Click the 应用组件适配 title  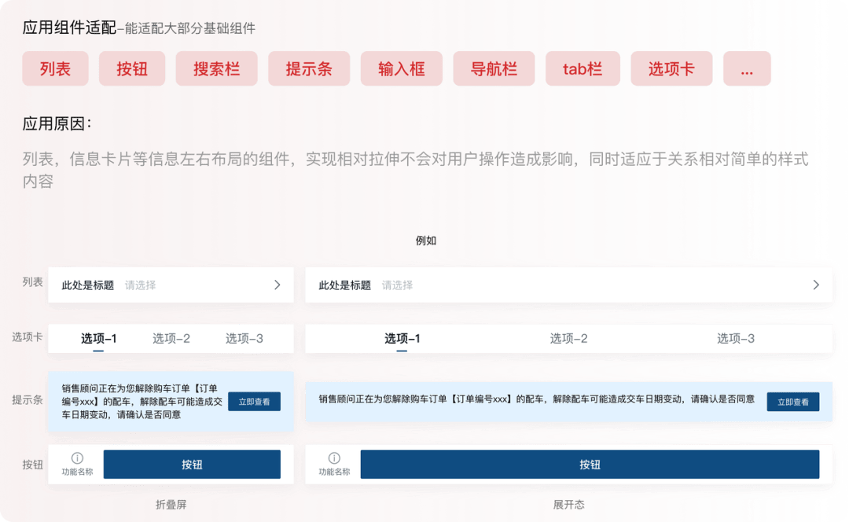click(69, 28)
